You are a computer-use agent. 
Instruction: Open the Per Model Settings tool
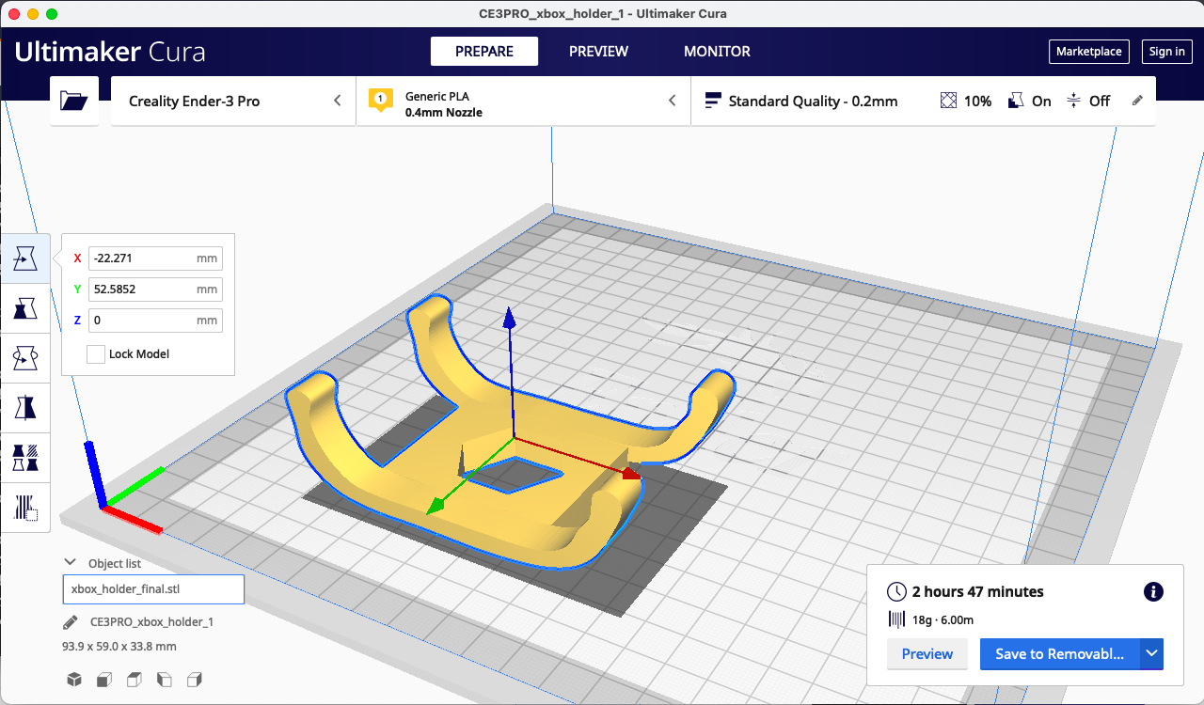click(25, 458)
